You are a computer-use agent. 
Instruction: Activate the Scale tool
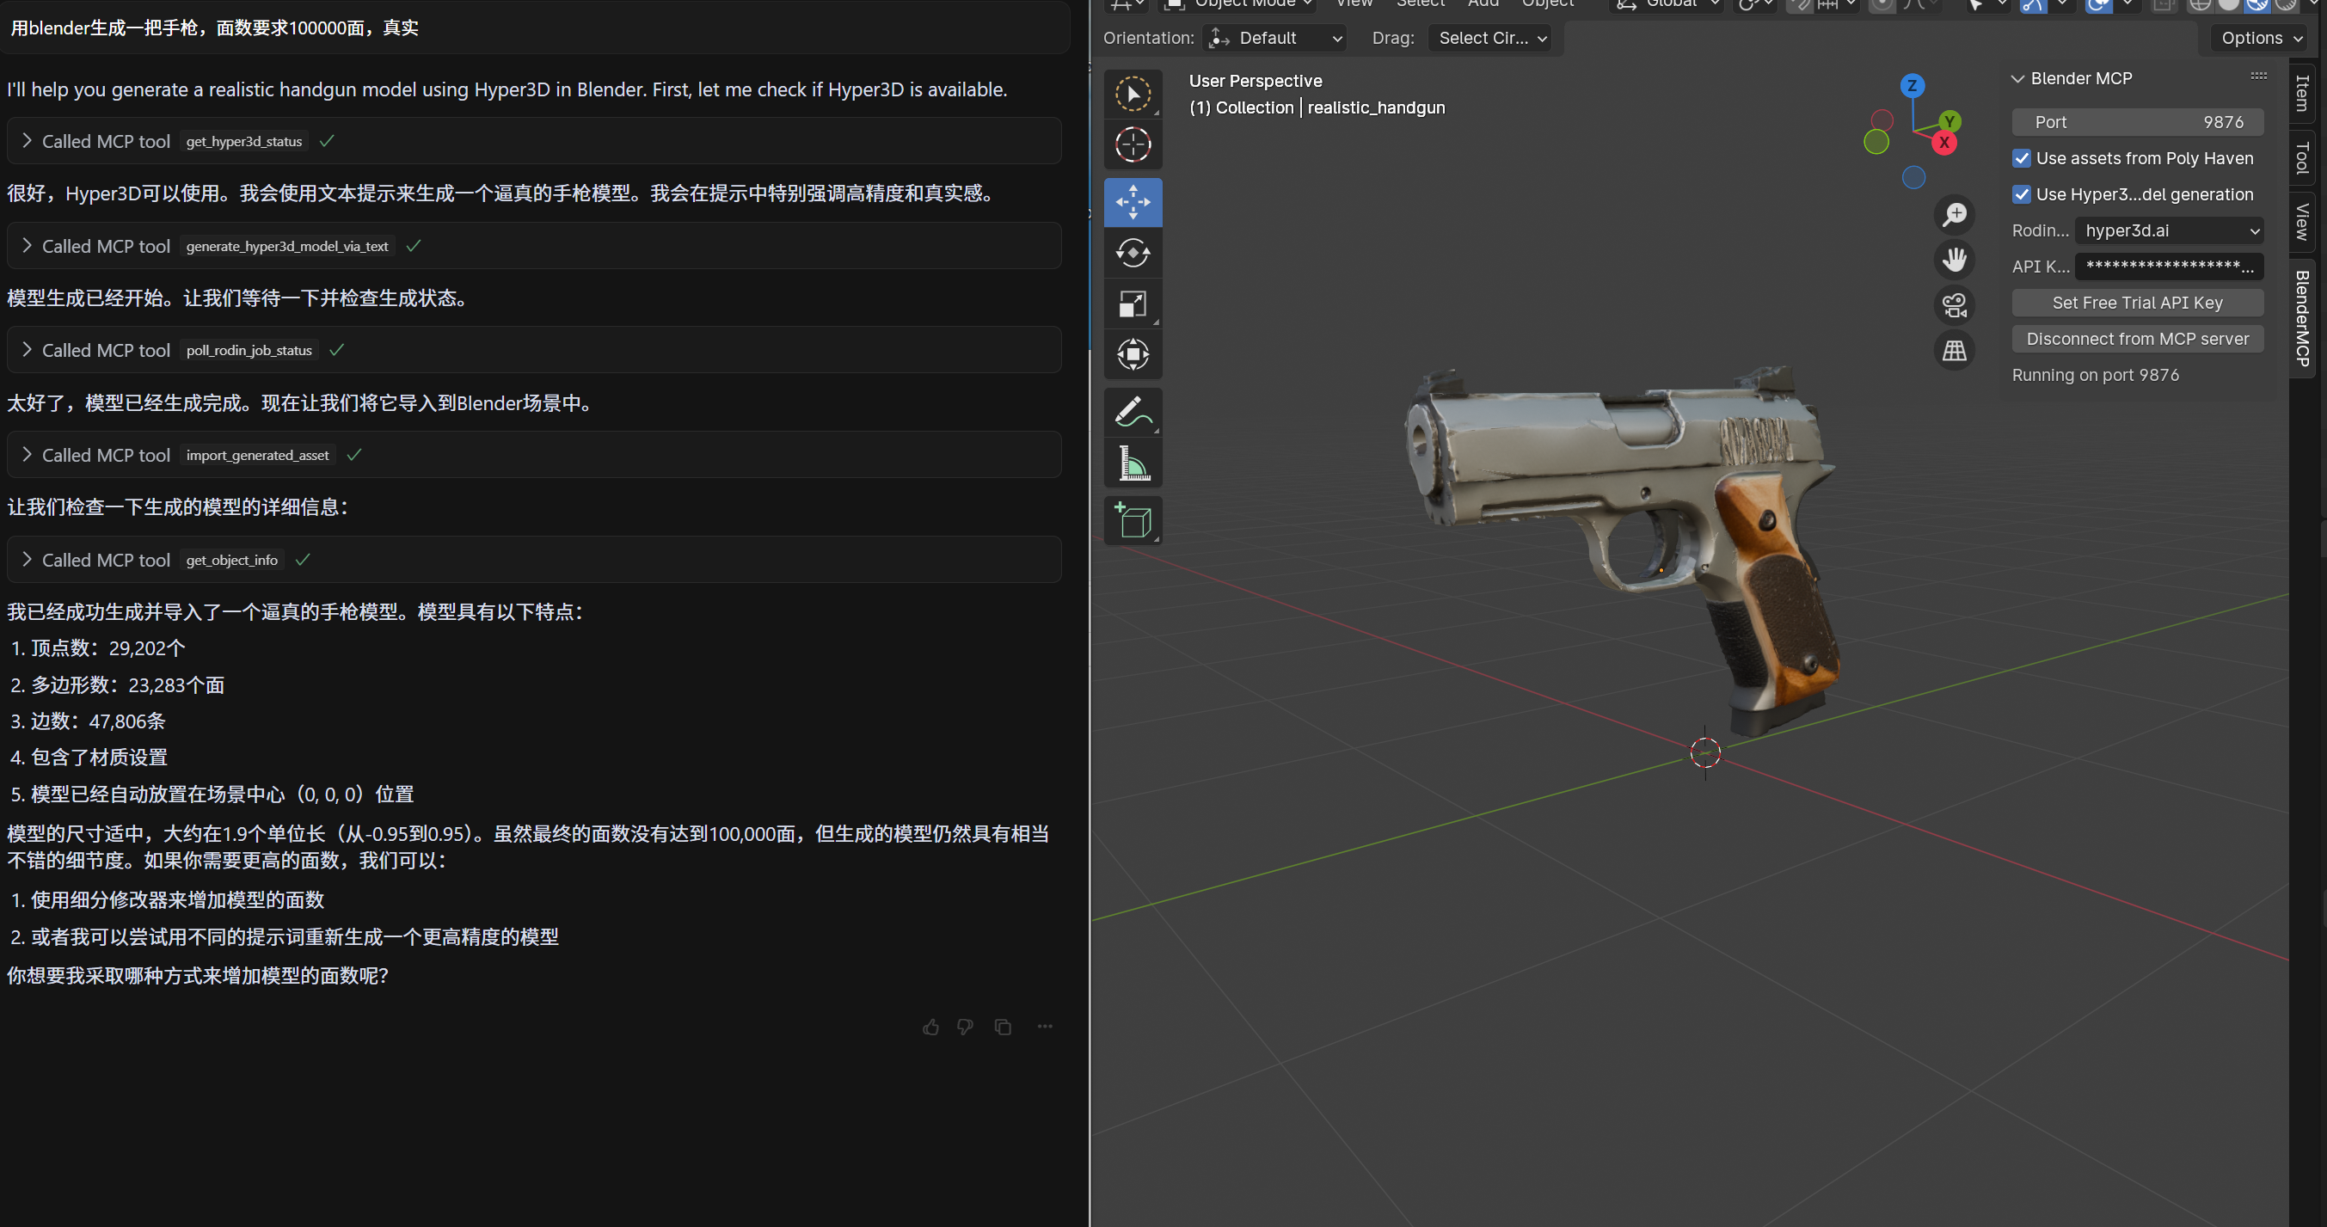click(x=1132, y=304)
